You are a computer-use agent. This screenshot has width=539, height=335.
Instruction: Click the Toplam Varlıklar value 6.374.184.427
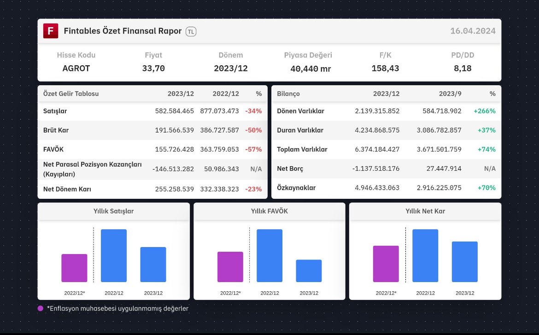377,149
